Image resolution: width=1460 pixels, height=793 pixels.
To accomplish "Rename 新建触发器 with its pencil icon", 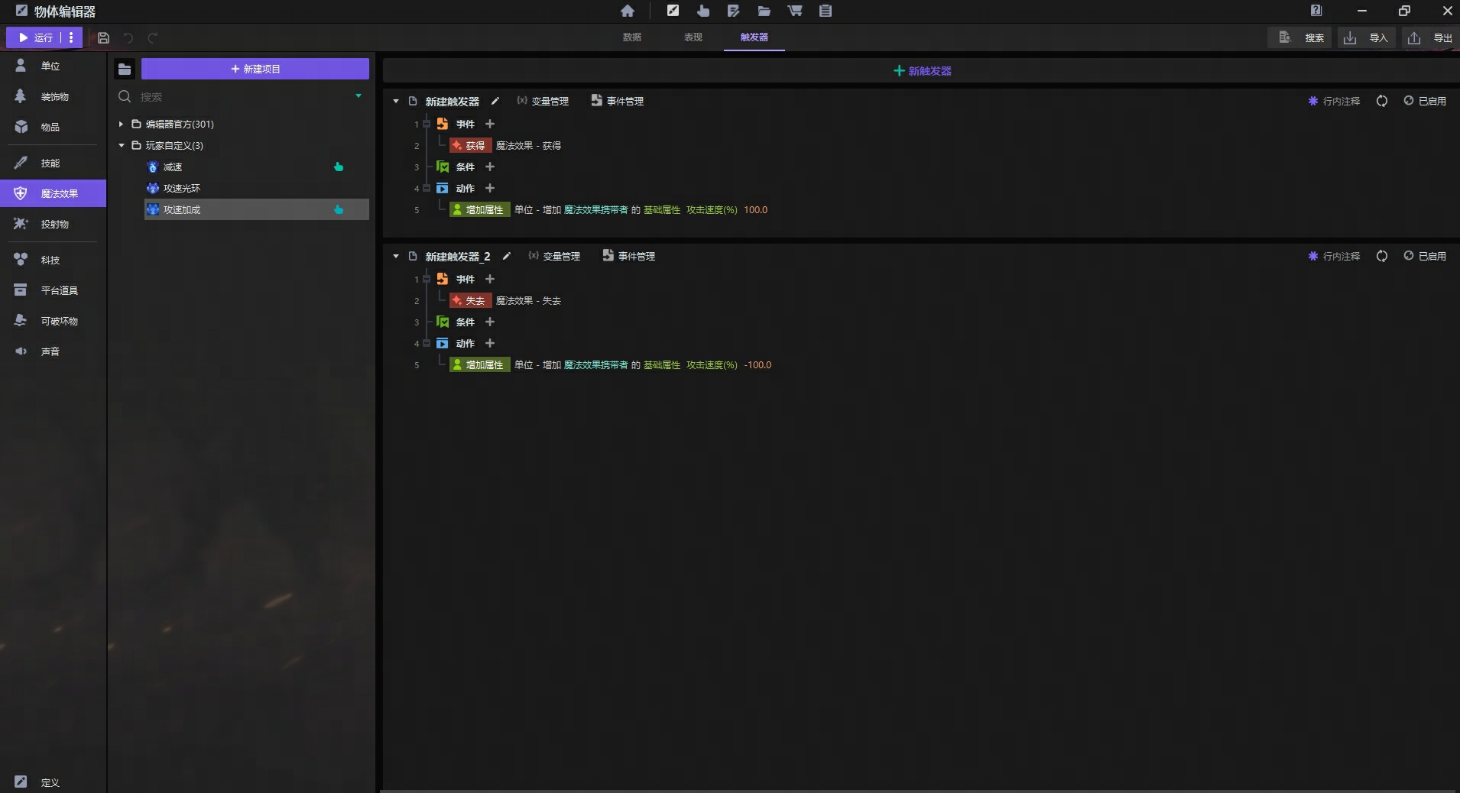I will point(495,101).
